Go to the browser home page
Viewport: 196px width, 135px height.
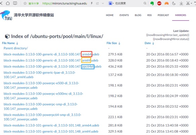8,3
